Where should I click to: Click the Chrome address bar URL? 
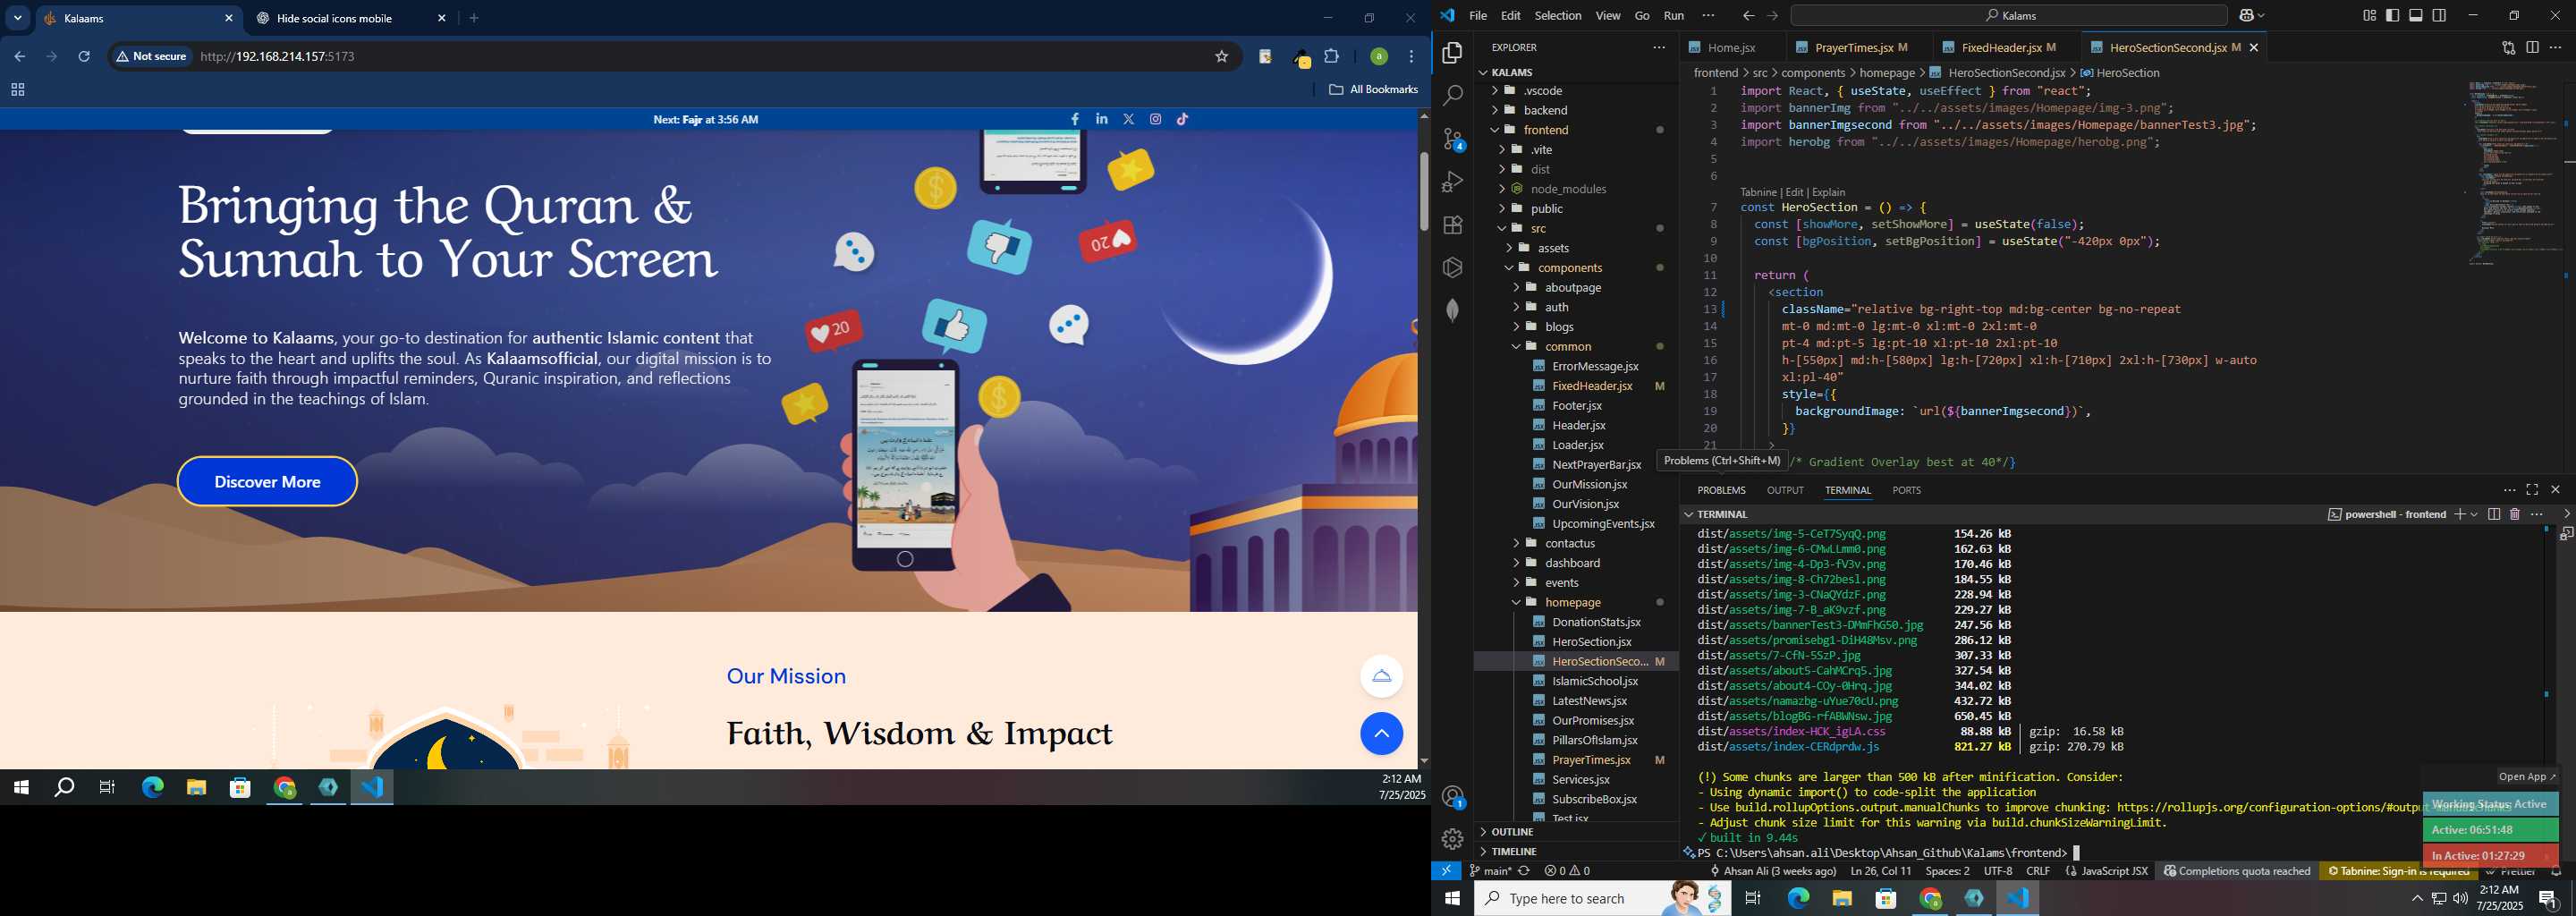tap(278, 57)
